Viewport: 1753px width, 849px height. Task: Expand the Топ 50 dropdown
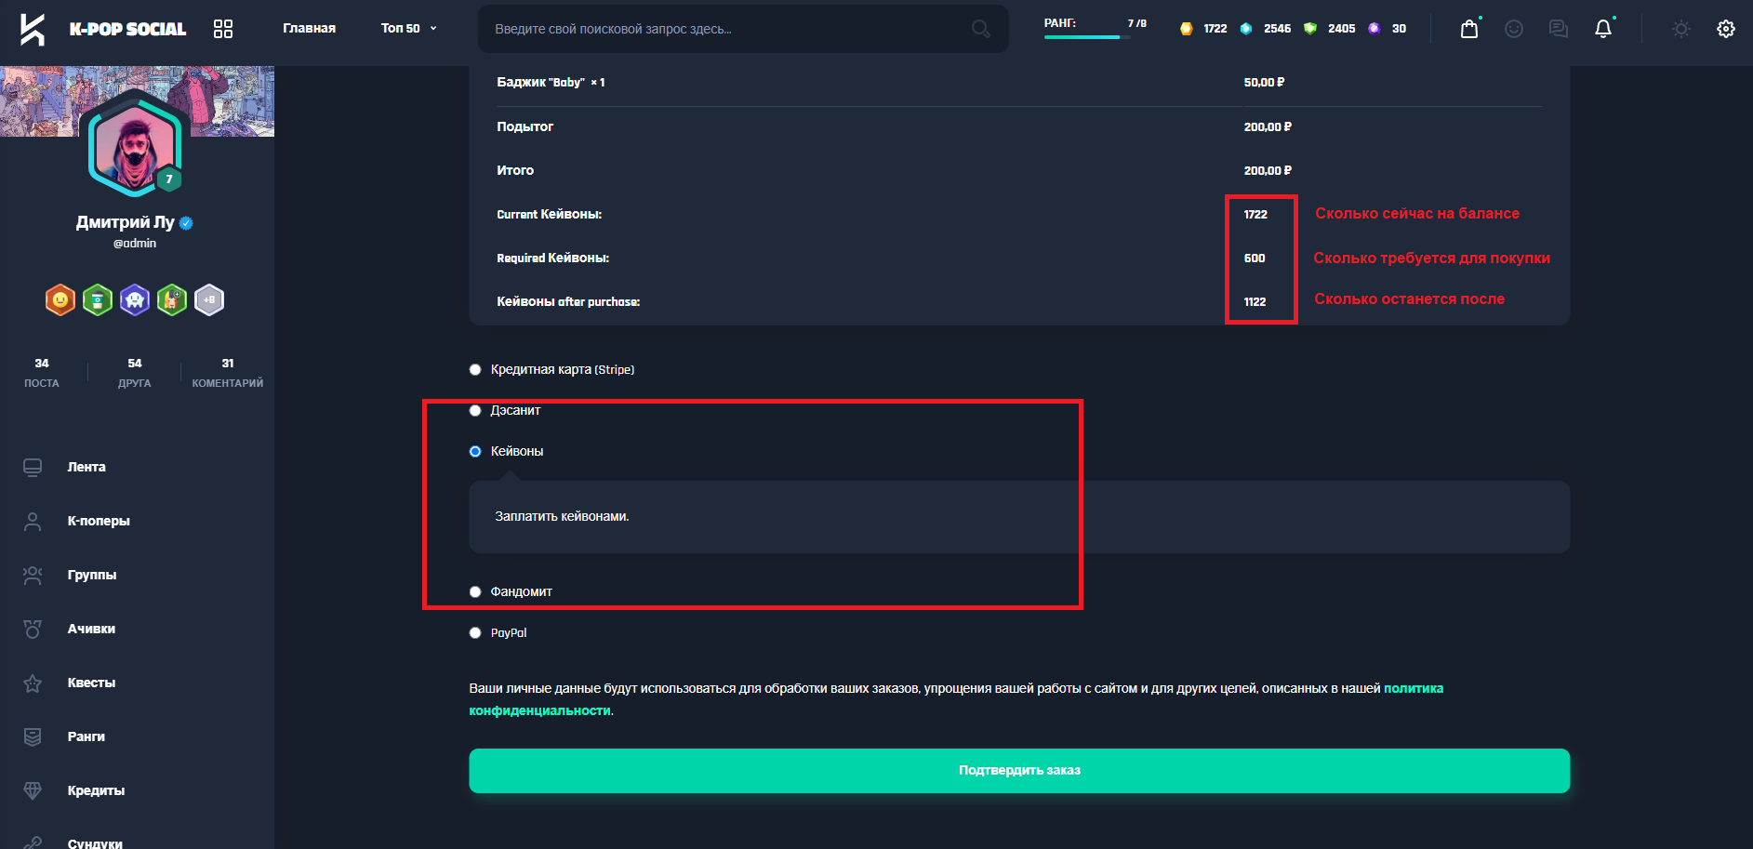click(x=407, y=29)
